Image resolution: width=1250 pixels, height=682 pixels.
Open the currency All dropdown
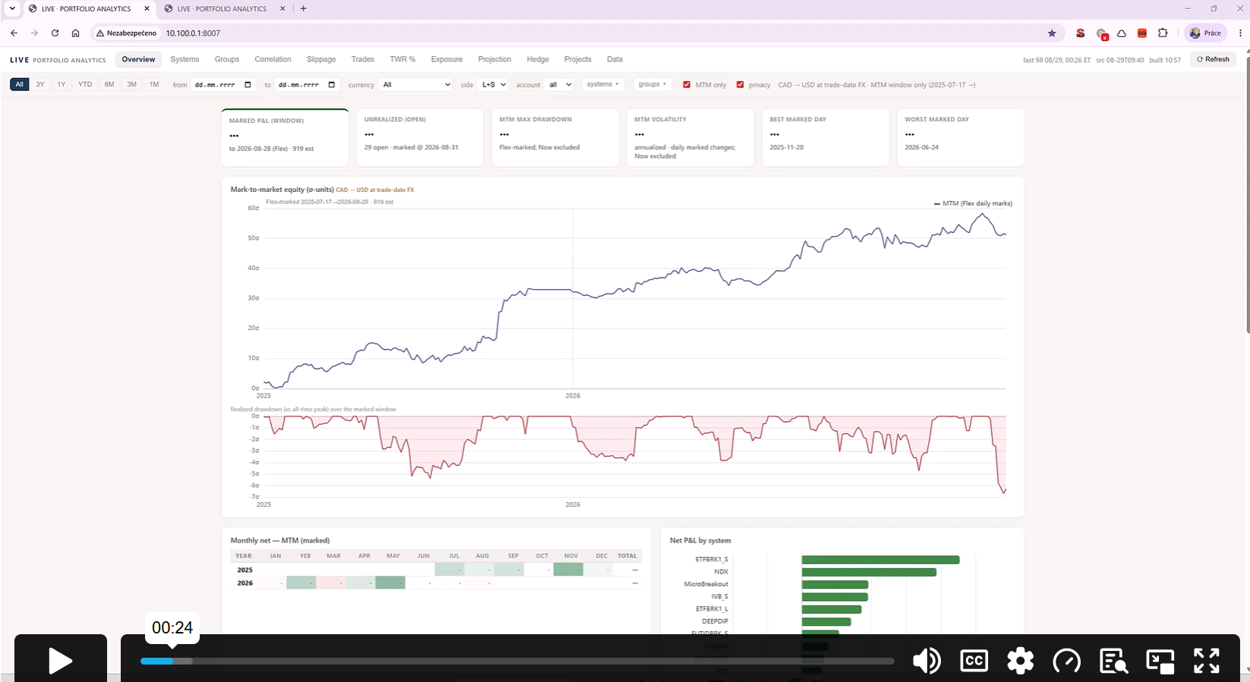click(416, 85)
